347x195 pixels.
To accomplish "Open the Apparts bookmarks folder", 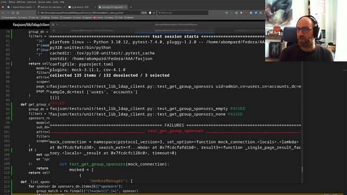I will 88,17.
